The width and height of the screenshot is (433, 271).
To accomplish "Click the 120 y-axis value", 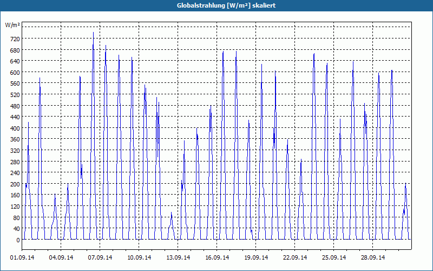I will (15, 207).
